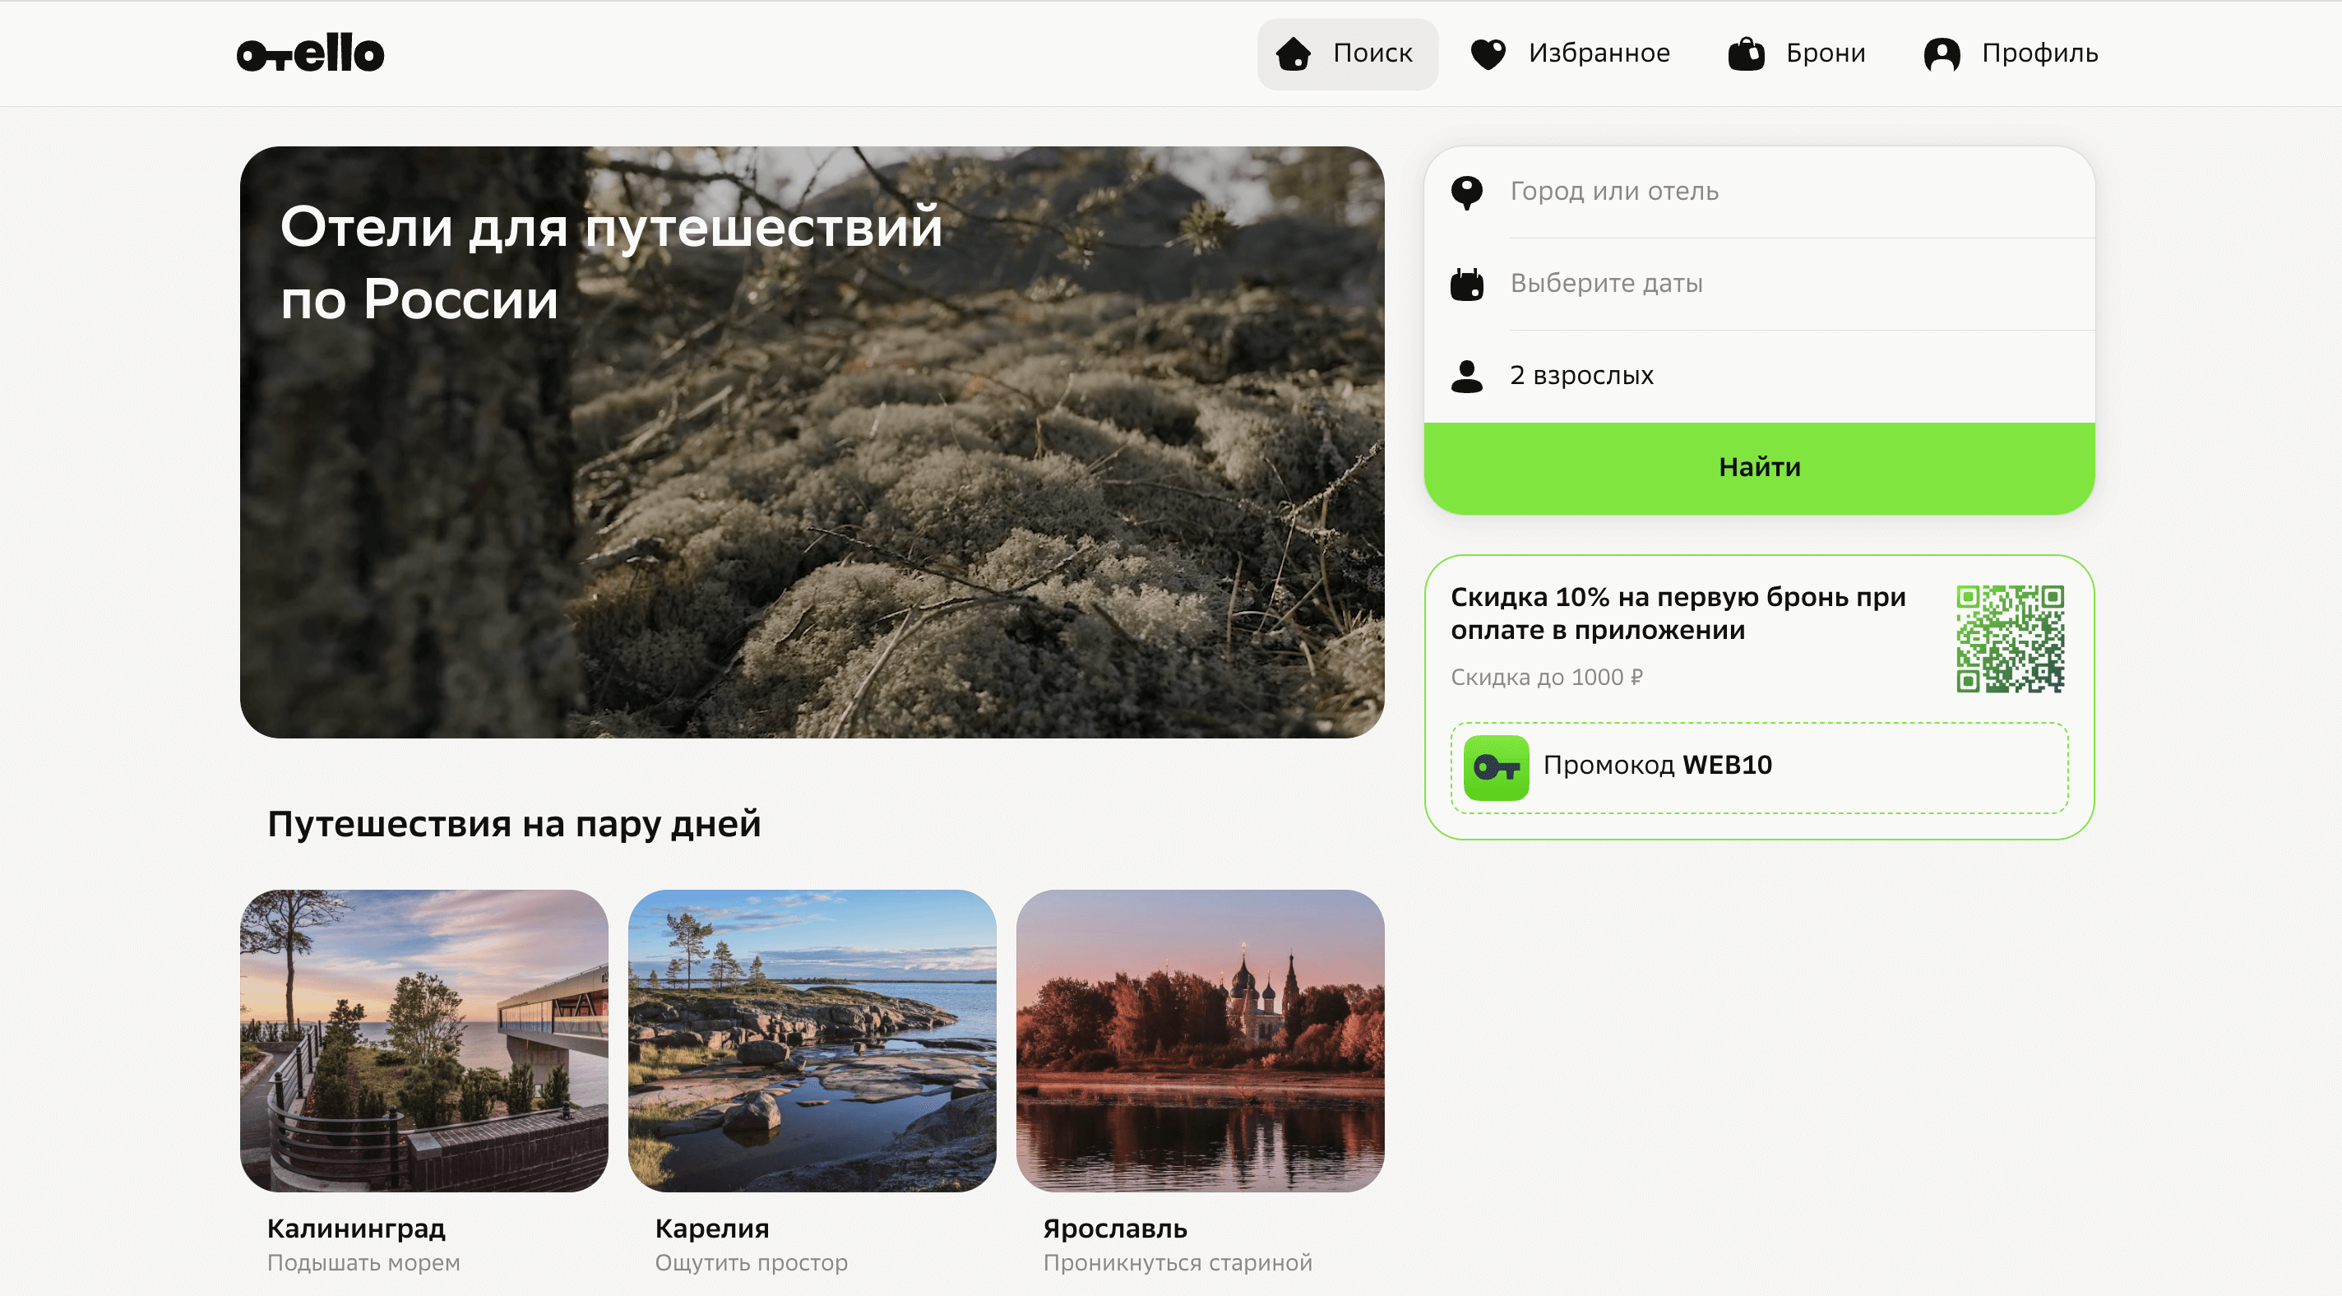This screenshot has height=1296, width=2342.
Task: Click the person icon for guests
Action: point(1466,376)
